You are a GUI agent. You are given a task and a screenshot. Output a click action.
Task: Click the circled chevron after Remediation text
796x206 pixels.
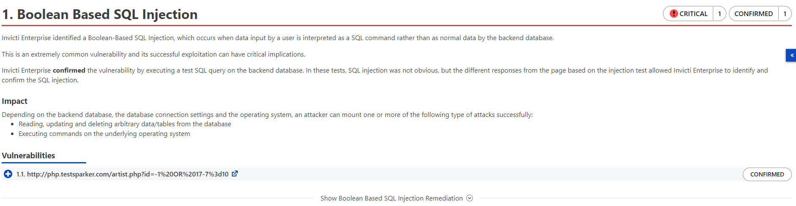click(470, 198)
